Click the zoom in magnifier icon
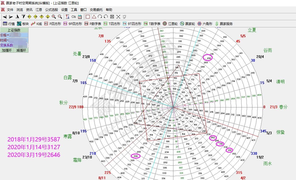The width and height of the screenshot is (296, 180). pyautogui.click(x=54, y=16)
